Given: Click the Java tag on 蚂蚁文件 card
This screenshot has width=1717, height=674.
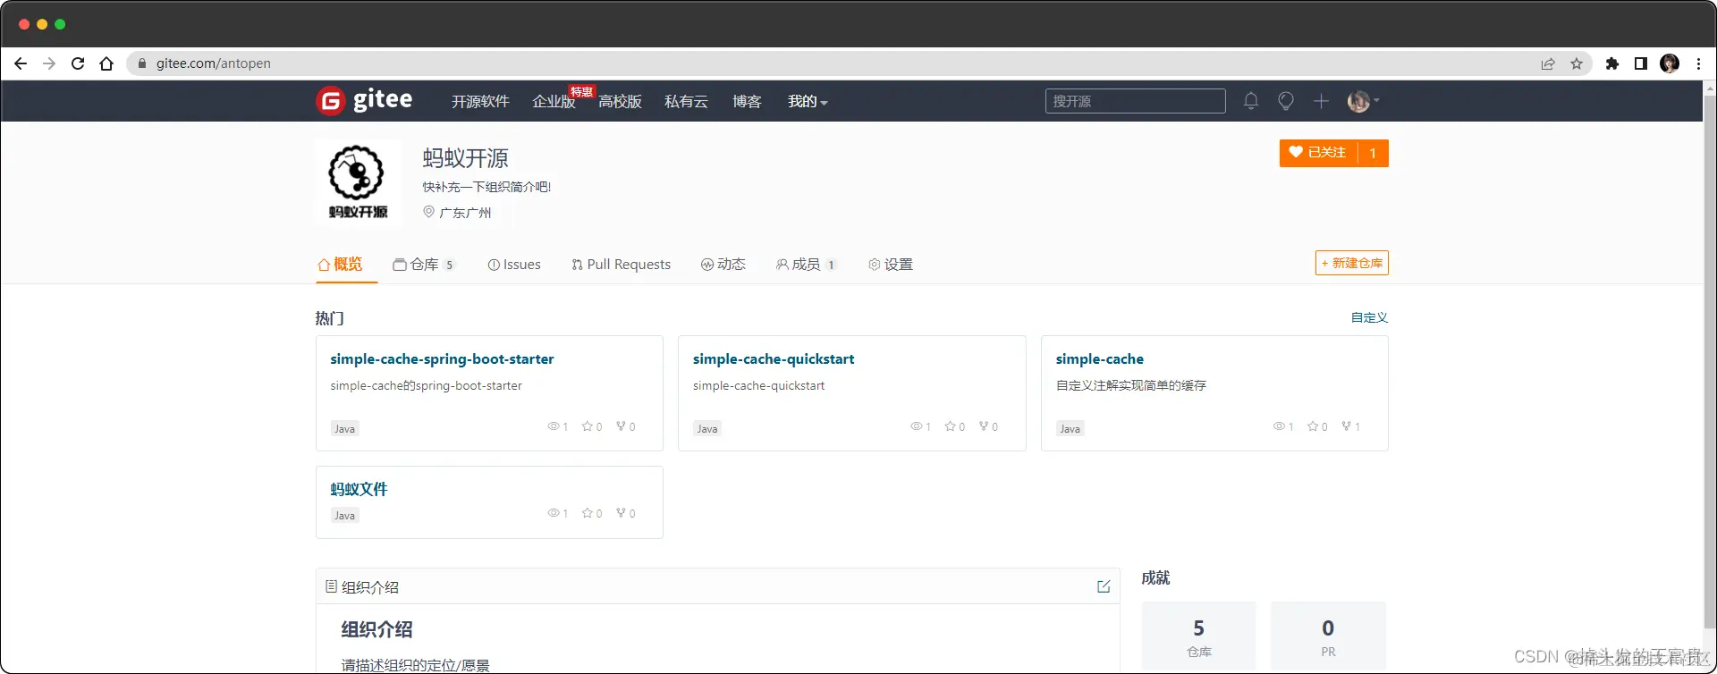Looking at the screenshot, I should click(x=344, y=515).
